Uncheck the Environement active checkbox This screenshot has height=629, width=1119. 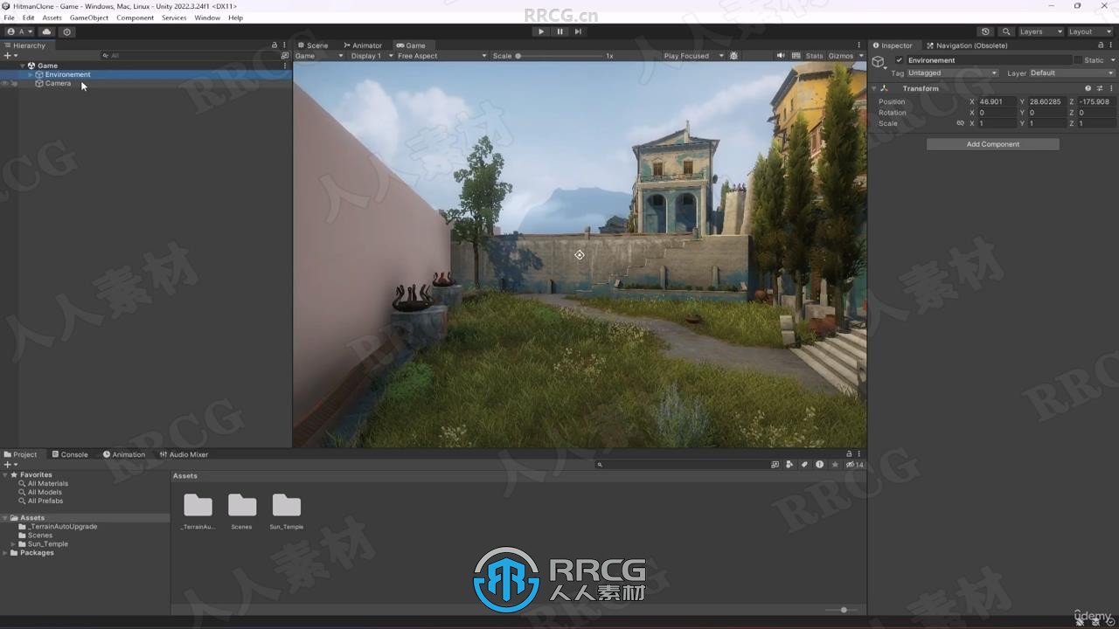click(899, 60)
